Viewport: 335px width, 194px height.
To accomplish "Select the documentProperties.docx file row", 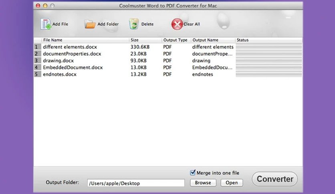I will pos(168,54).
